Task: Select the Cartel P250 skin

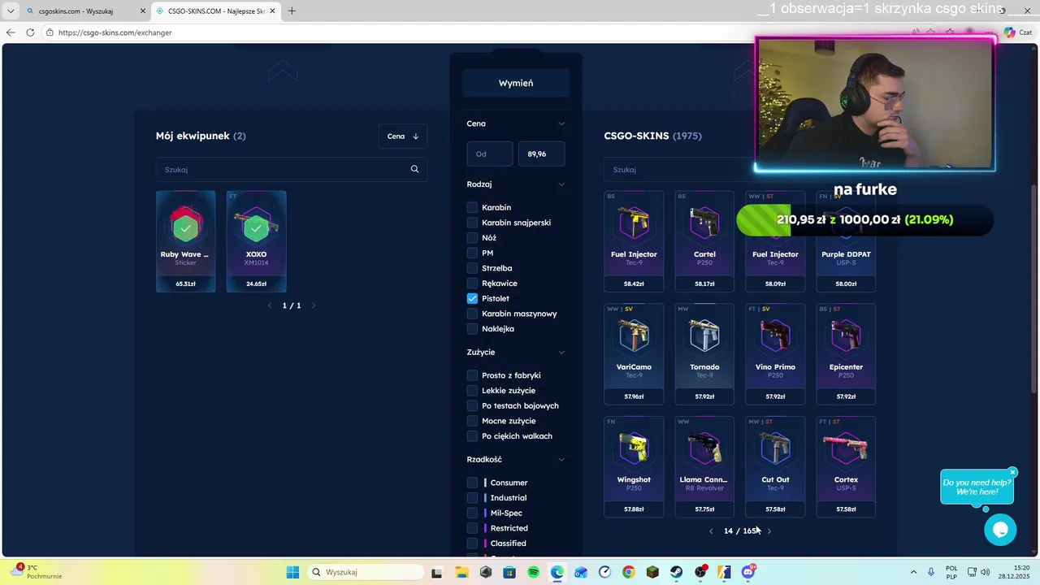Action: click(704, 241)
